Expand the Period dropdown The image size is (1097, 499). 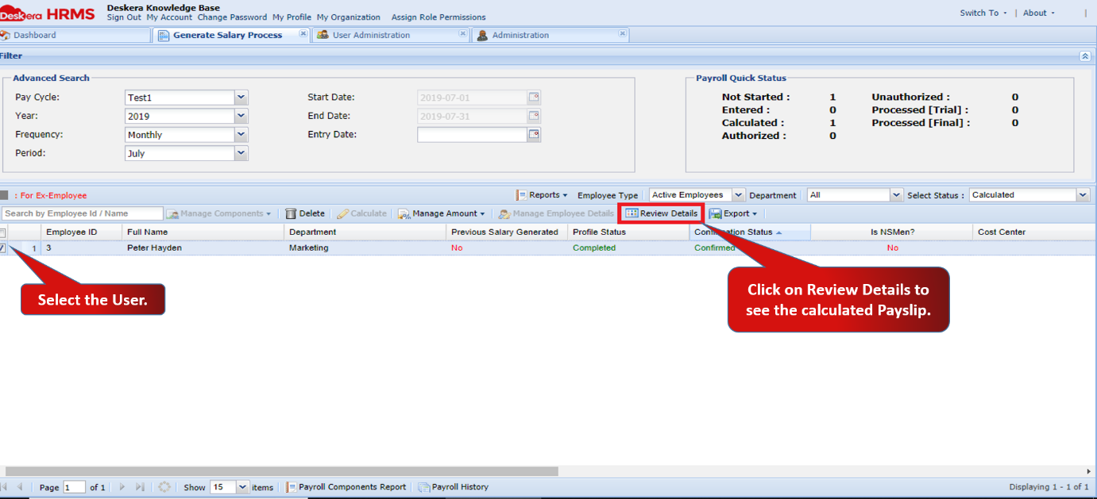[241, 153]
